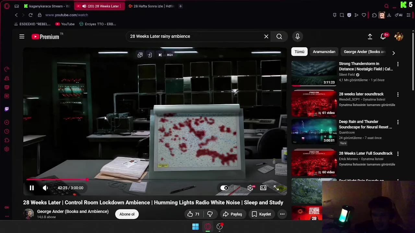Viewport: 415px width, 233px height.
Task: Select the 'Aramanızdan' filter chip
Action: pyautogui.click(x=324, y=52)
